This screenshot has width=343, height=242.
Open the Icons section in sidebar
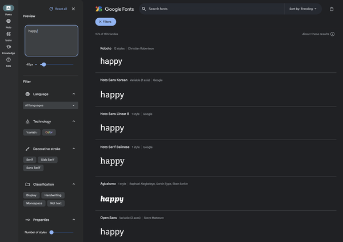pyautogui.click(x=9, y=34)
